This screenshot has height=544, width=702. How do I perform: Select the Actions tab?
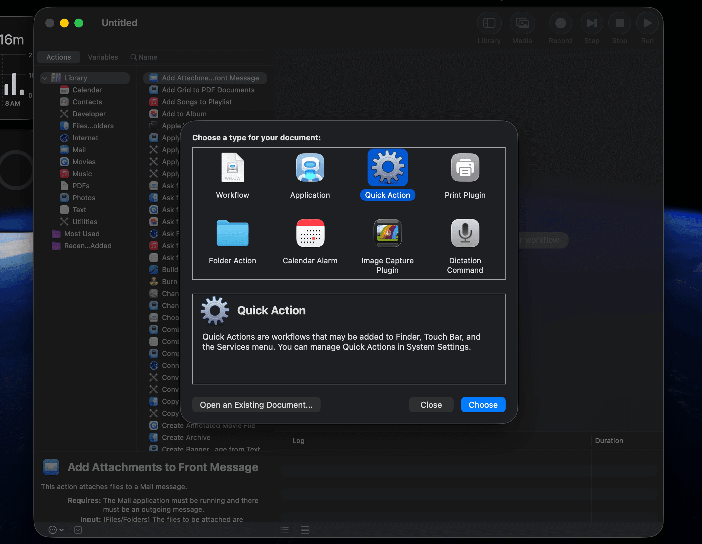click(59, 57)
